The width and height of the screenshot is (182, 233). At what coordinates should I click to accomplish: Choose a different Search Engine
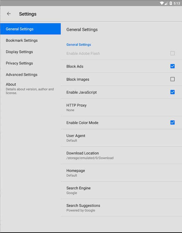click(121, 190)
